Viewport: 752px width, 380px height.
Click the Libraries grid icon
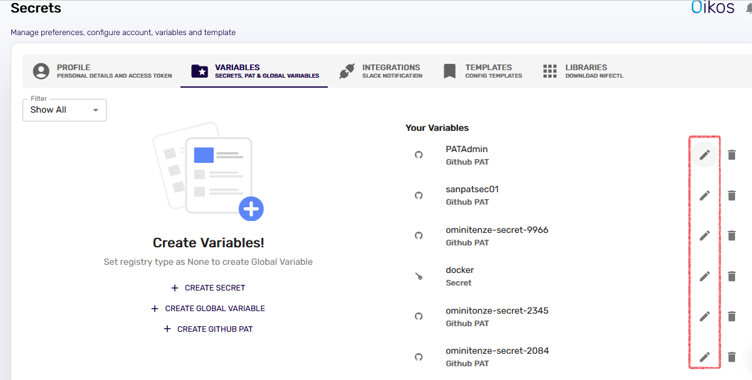point(550,71)
